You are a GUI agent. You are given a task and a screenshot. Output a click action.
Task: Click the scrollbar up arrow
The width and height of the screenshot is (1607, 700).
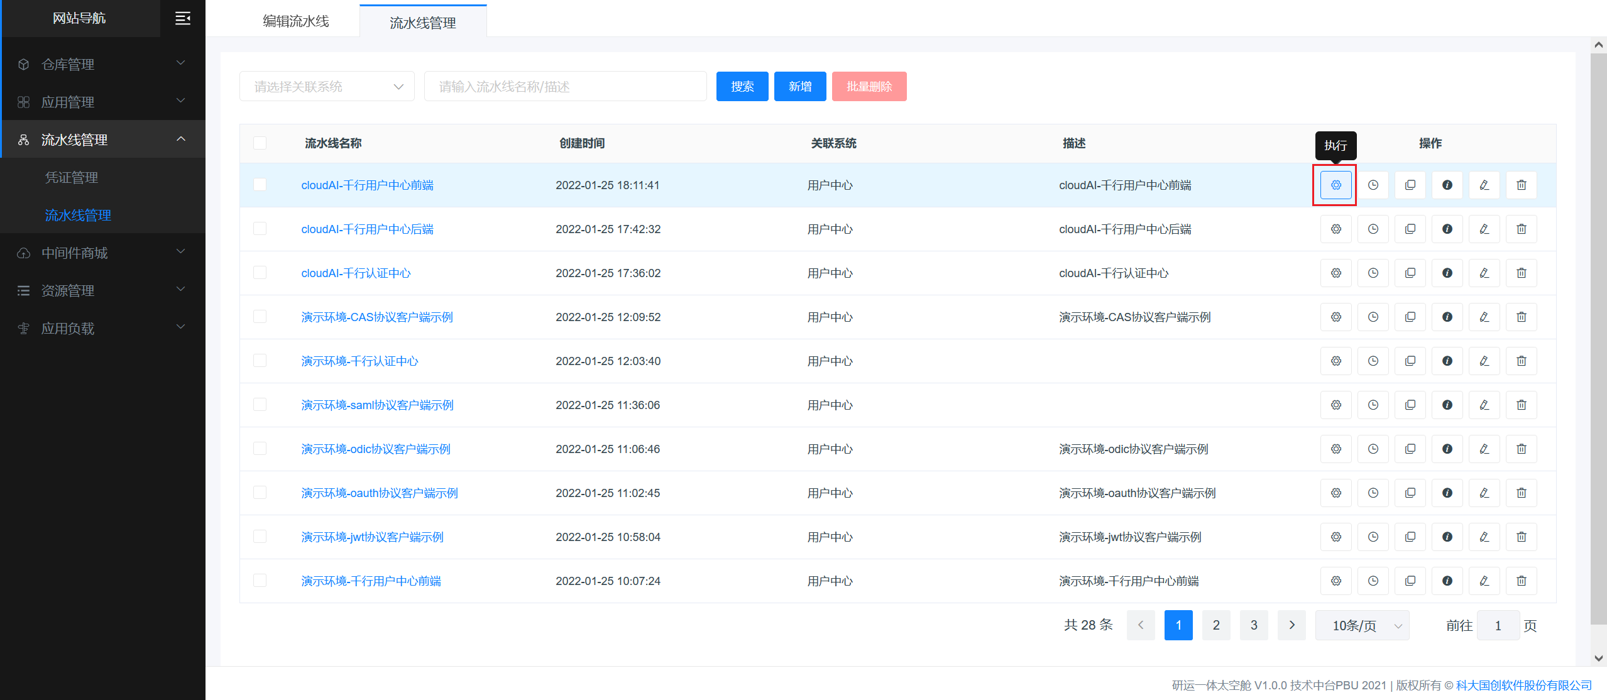coord(1598,45)
